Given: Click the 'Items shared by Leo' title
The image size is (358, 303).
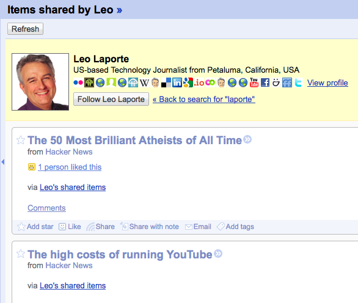Looking at the screenshot, I should (x=60, y=10).
